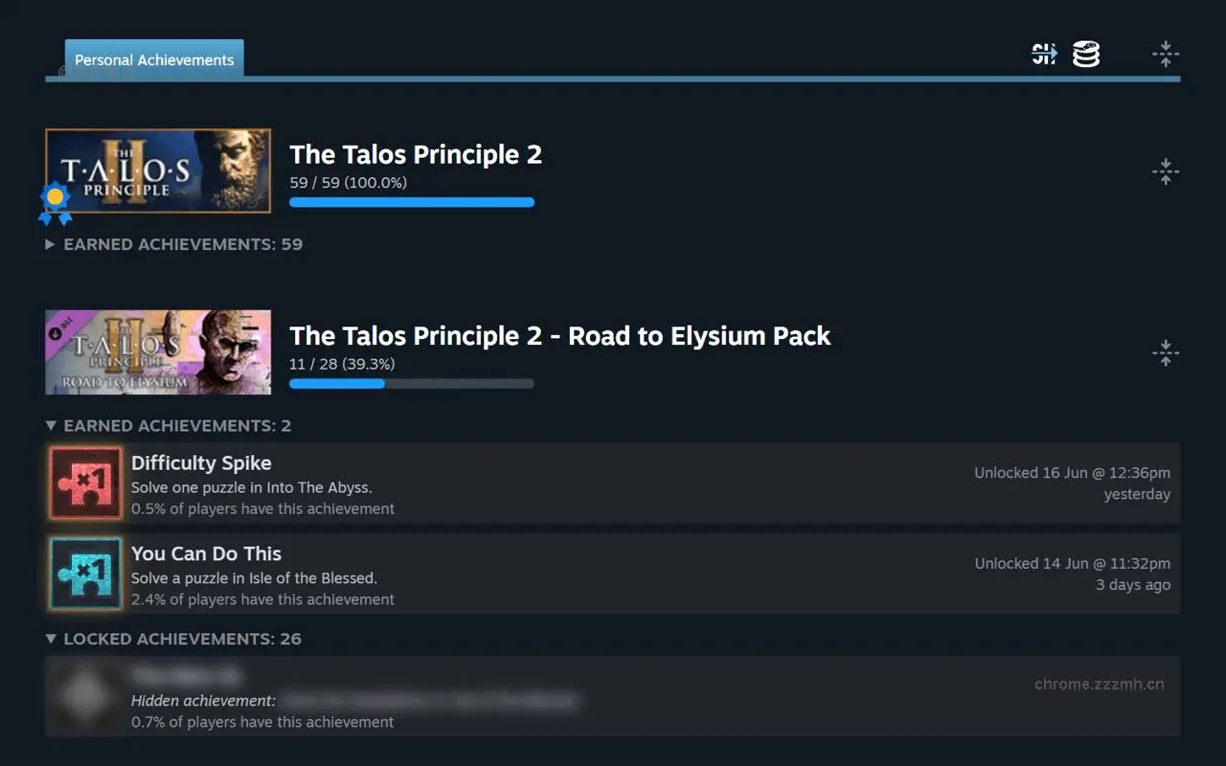The height and width of the screenshot is (766, 1226).
Task: Click the Road to Elysium banner image
Action: 157,351
